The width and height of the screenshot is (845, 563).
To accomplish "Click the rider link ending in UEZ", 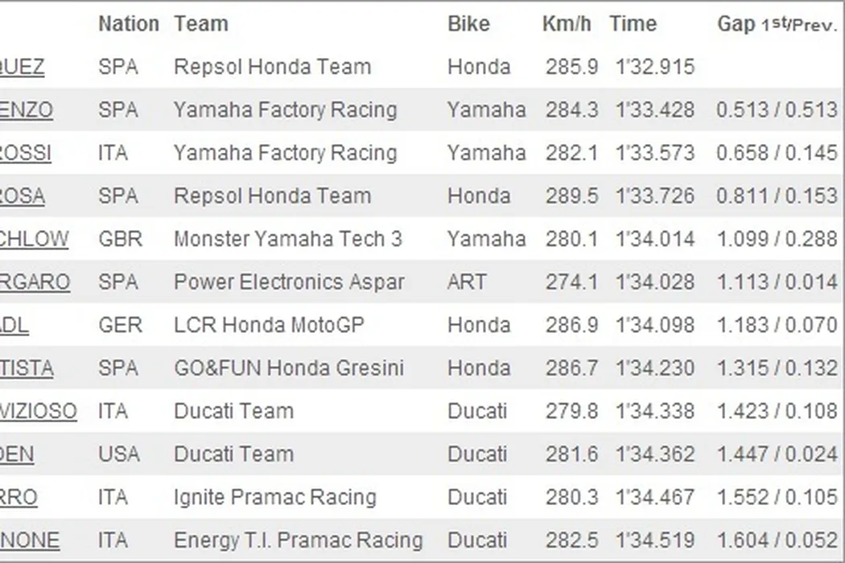I will point(22,67).
